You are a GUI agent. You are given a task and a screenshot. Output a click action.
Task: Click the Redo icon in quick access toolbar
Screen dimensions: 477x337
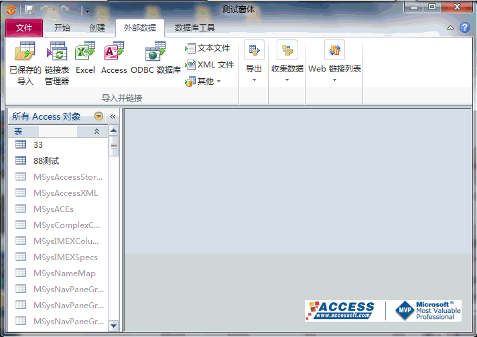click(65, 10)
